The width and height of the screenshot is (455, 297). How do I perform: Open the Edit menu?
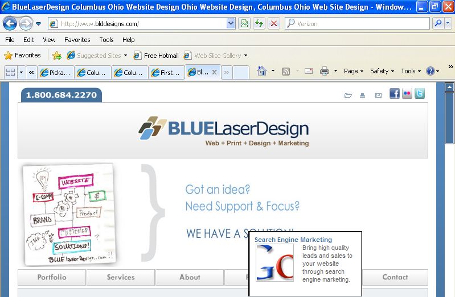point(28,40)
